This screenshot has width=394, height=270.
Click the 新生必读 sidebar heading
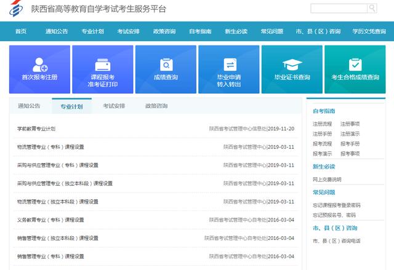(324, 167)
